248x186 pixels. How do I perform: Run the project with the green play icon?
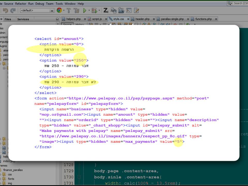pyautogui.click(x=85, y=11)
